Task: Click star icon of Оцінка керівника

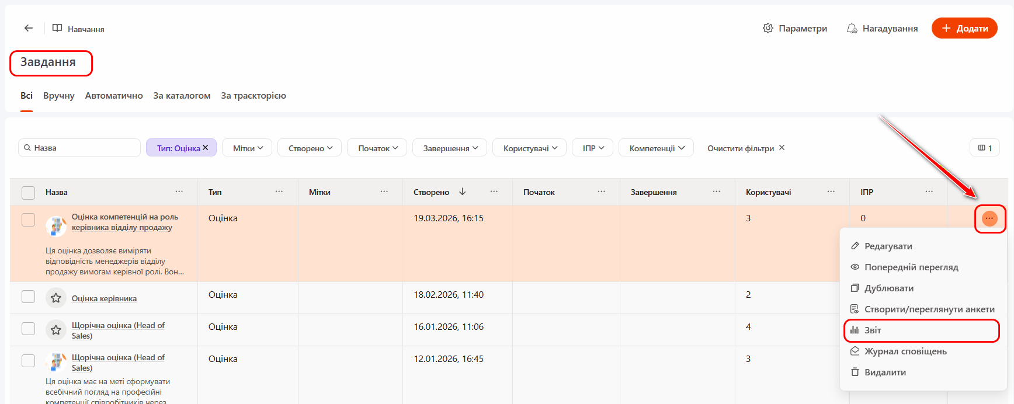Action: 56,298
